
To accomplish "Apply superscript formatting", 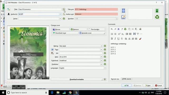I will 119,34.
